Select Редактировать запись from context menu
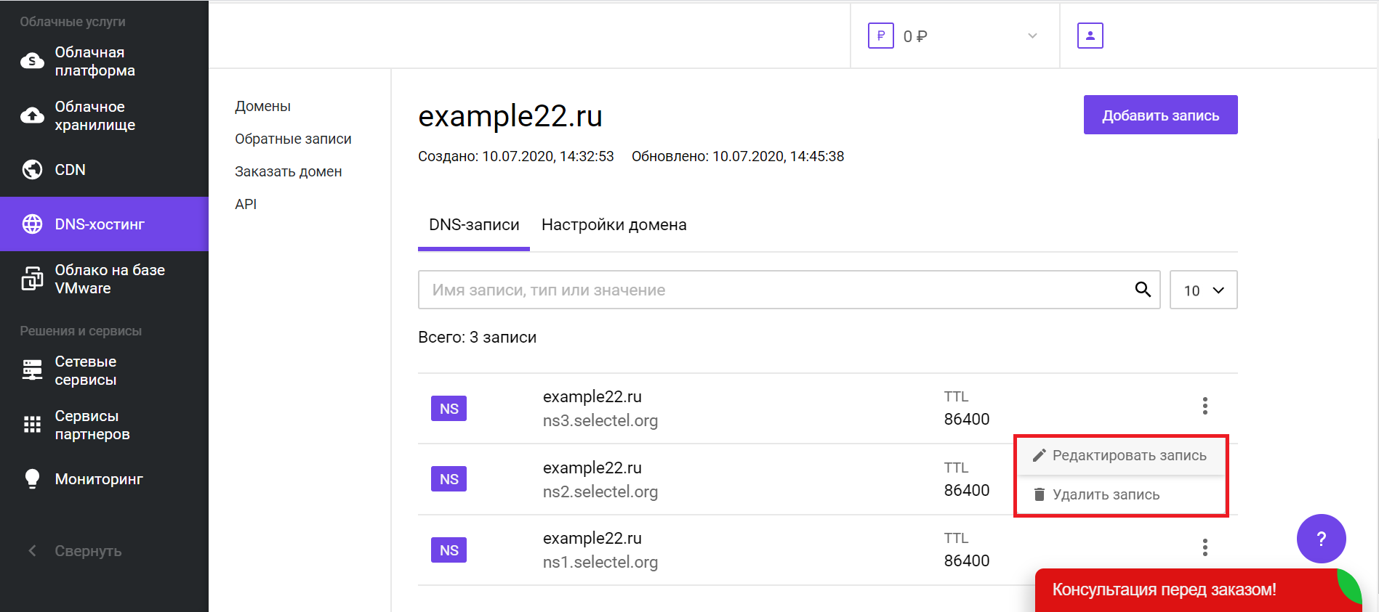The width and height of the screenshot is (1379, 612). [x=1128, y=455]
